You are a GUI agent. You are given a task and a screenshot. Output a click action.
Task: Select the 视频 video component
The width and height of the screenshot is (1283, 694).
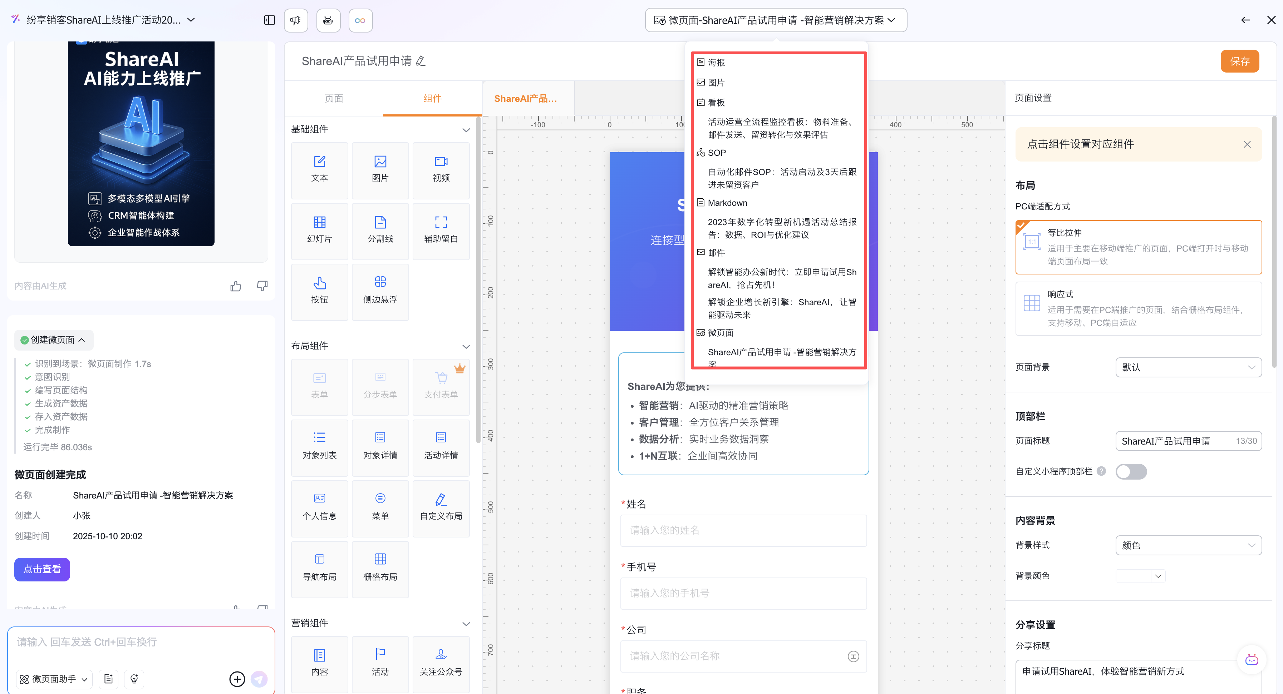tap(441, 169)
